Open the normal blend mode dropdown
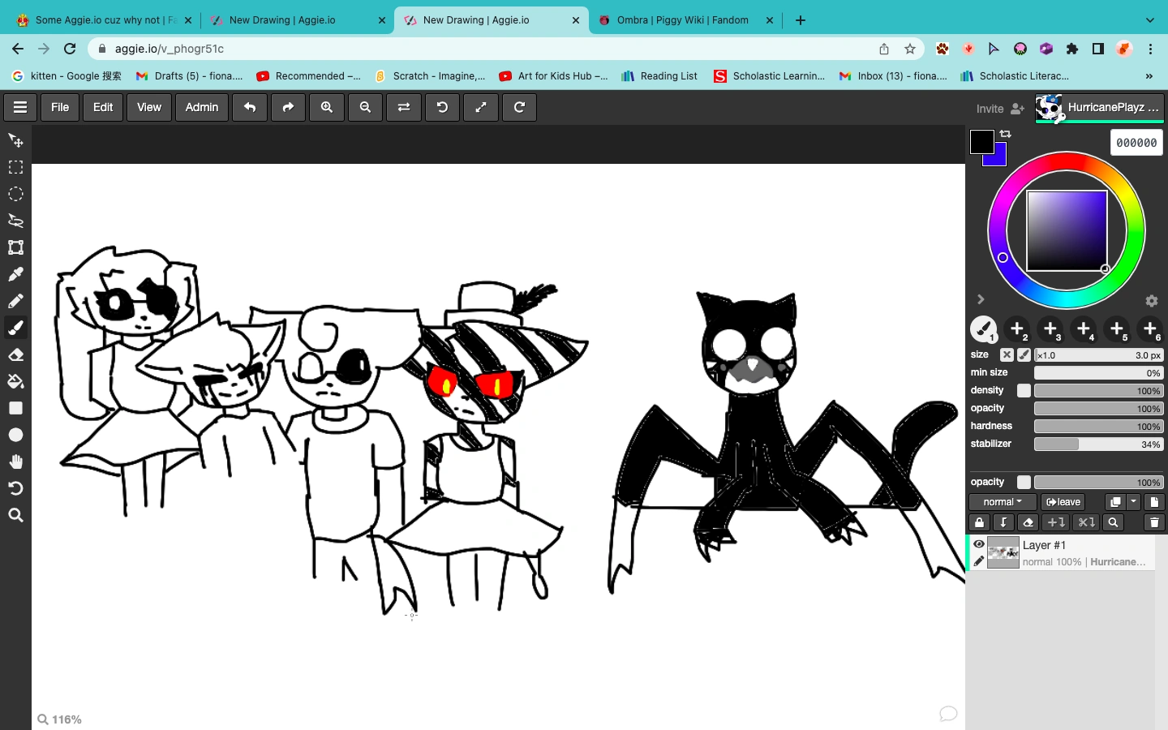Viewport: 1168px width, 730px height. tap(1002, 501)
